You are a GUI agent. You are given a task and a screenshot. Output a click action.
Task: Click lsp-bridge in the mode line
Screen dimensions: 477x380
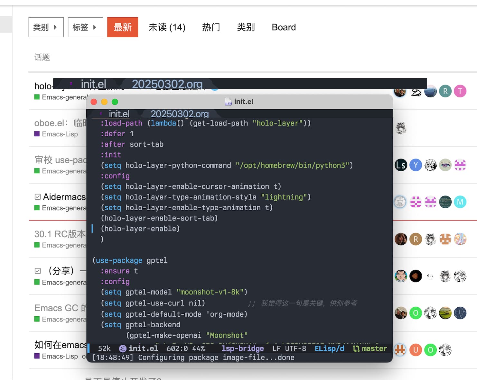[x=243, y=348]
